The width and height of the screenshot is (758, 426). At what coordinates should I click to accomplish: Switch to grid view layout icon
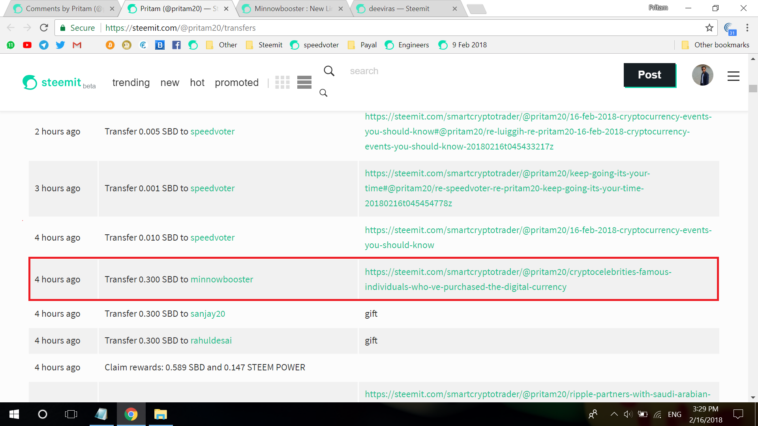282,82
